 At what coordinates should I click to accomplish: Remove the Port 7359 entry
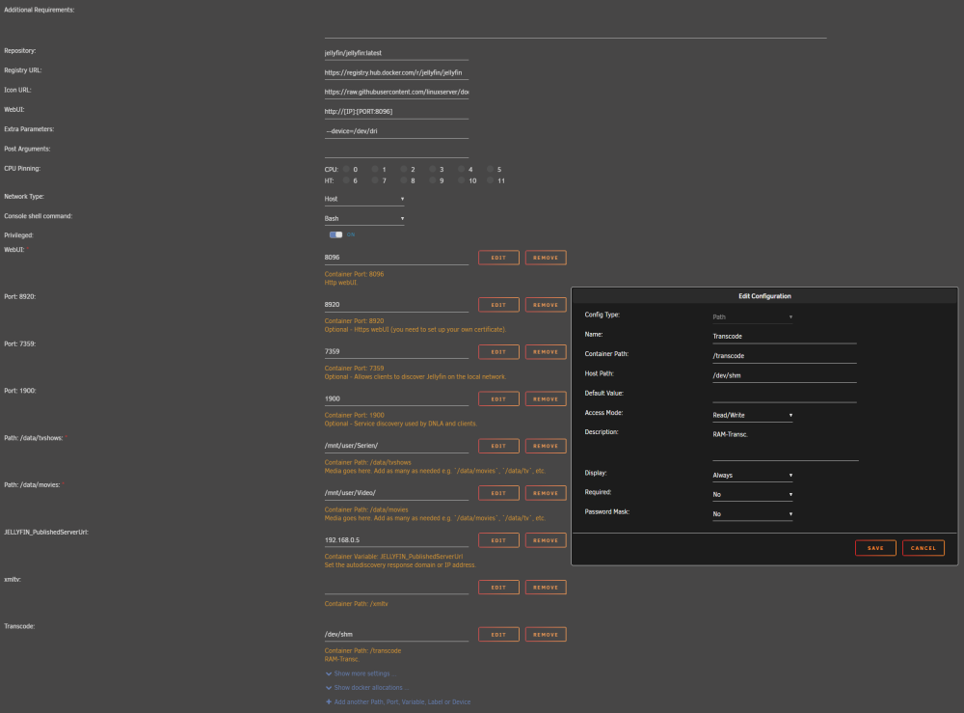[x=546, y=352]
